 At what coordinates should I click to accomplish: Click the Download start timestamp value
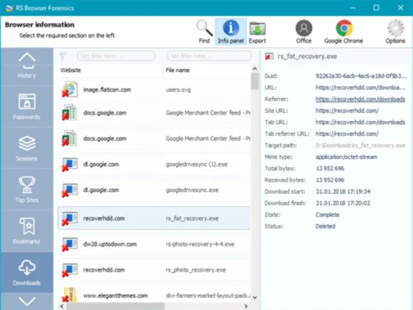343,192
